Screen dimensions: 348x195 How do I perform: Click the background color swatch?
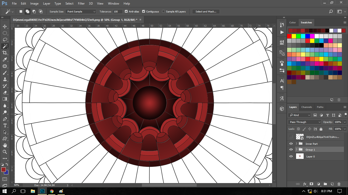point(7,173)
